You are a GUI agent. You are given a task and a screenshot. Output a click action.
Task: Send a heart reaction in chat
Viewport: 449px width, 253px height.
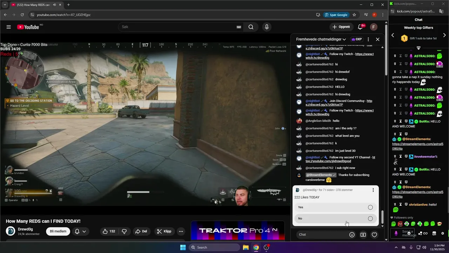[374, 235]
